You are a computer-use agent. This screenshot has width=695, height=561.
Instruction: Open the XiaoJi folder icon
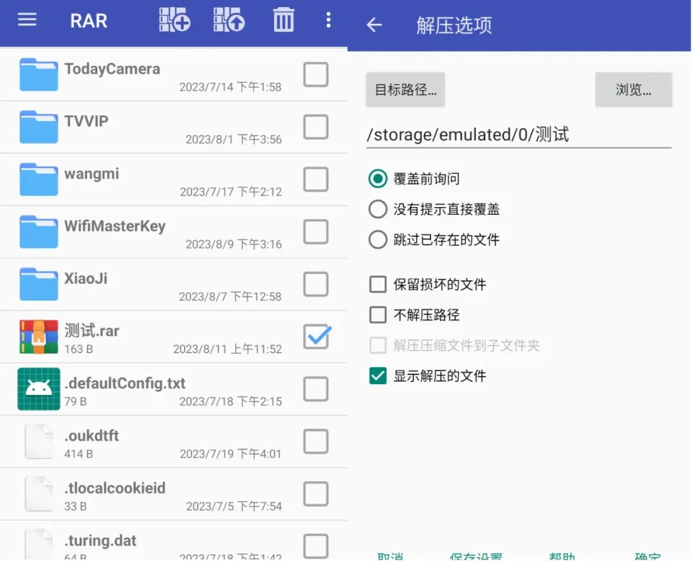(39, 284)
